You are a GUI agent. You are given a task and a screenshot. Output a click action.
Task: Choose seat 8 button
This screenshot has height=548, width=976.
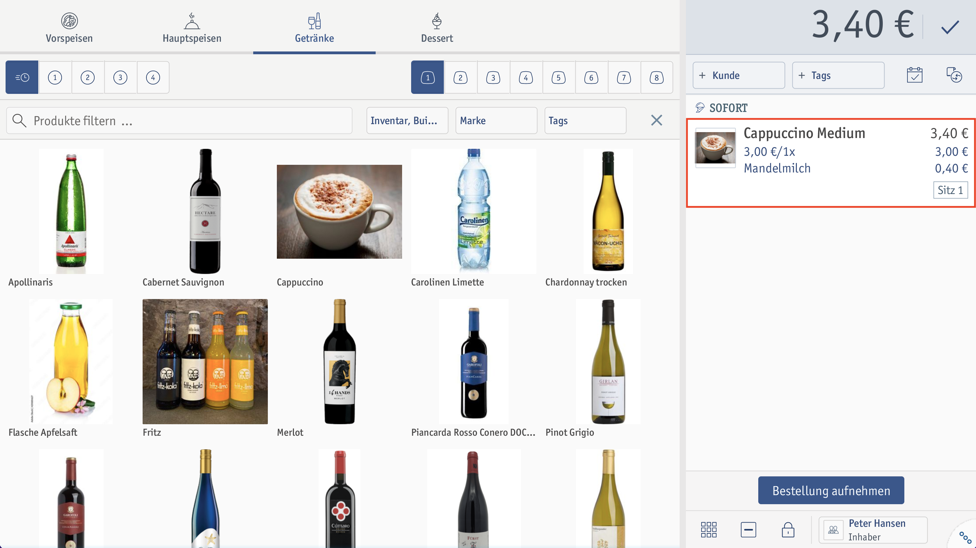657,77
